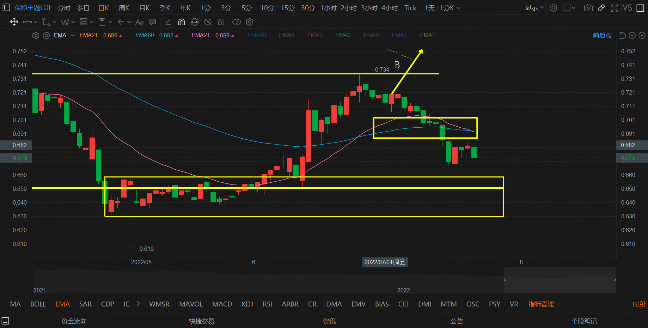This screenshot has height=328, width=648.
Task: Toggle the right sidebar panel
Action: pyautogui.click(x=640, y=8)
